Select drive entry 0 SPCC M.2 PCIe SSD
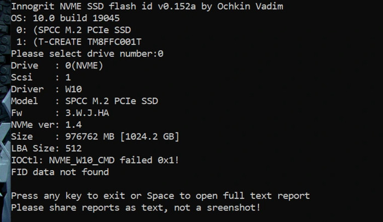 [77, 30]
